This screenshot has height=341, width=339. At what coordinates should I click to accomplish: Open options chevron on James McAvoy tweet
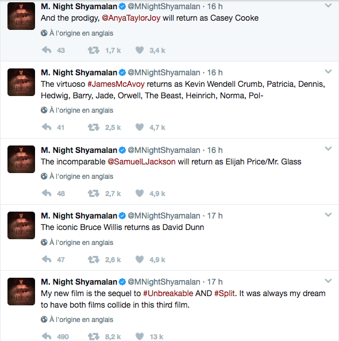[x=328, y=71]
